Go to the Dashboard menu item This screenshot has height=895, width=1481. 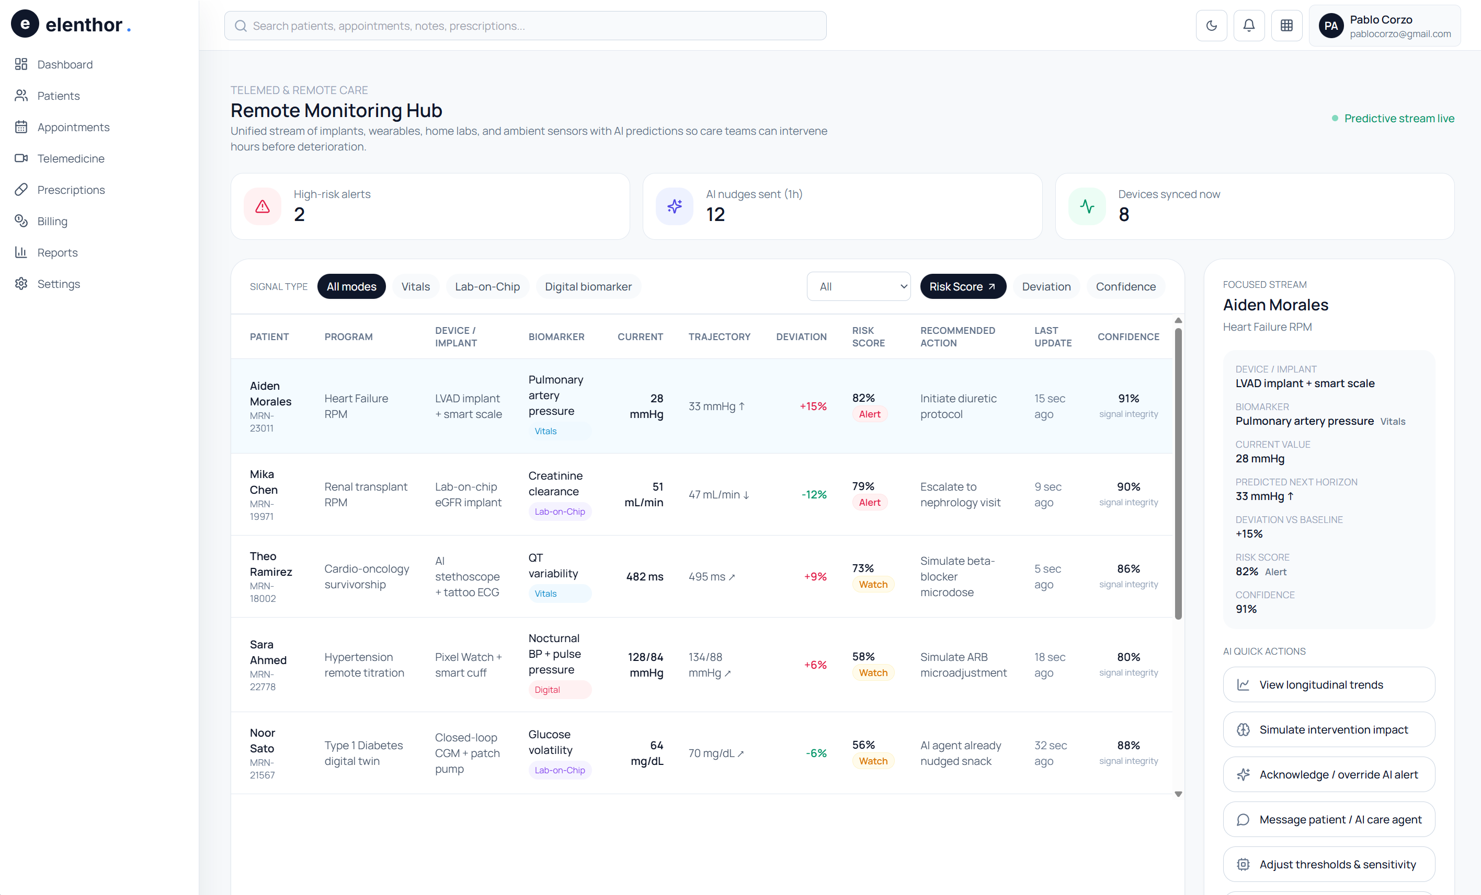click(65, 64)
